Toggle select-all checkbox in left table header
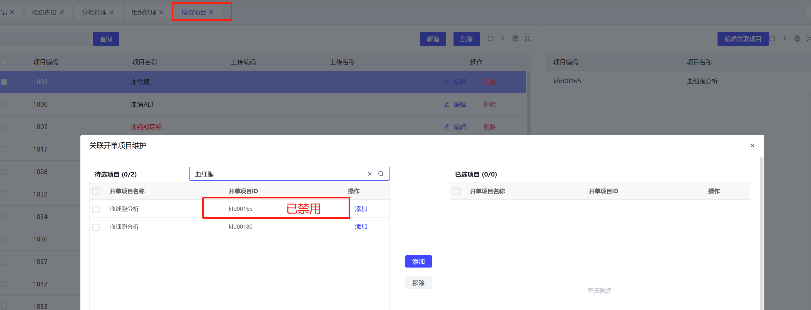The height and width of the screenshot is (310, 811). click(4, 62)
